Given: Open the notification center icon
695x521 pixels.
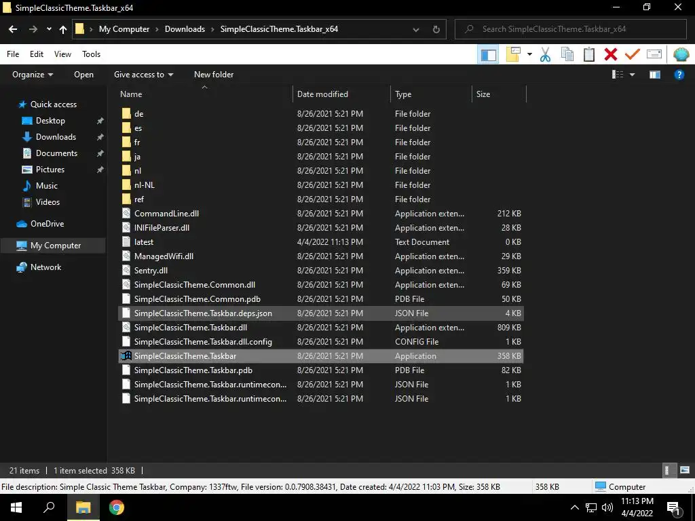Looking at the screenshot, I should 673,509.
